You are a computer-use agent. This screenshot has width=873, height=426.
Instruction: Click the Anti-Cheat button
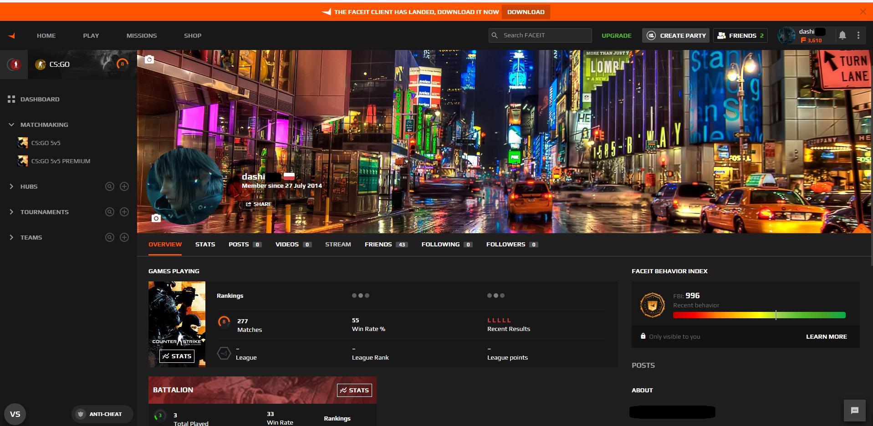[x=102, y=414]
